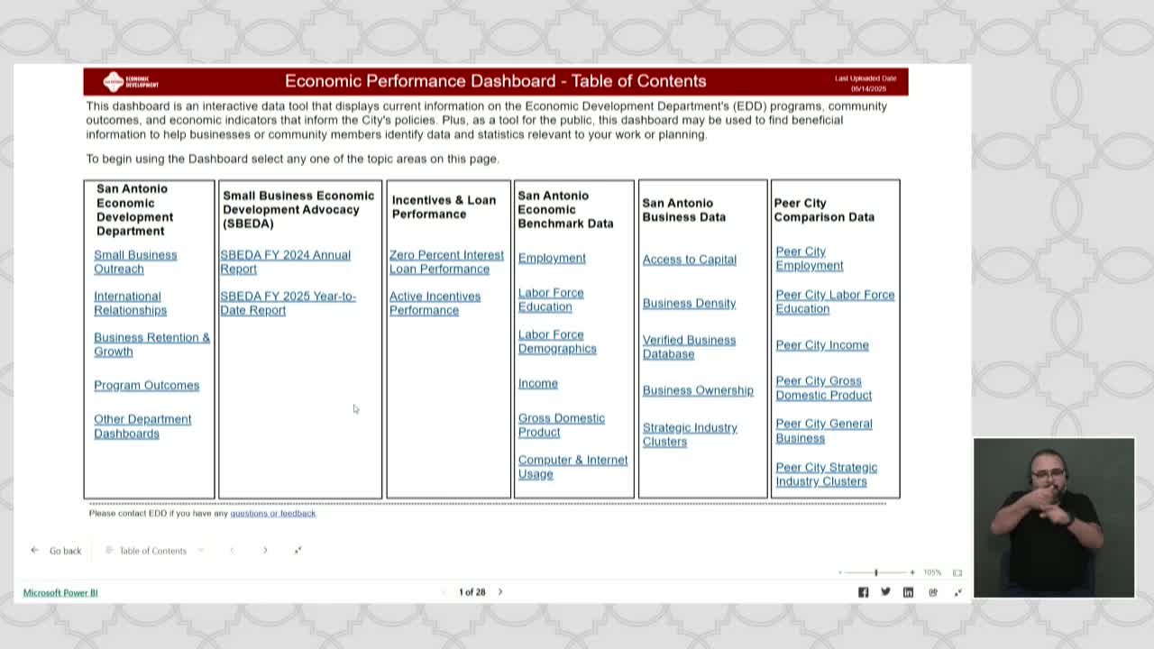The height and width of the screenshot is (649, 1154).
Task: Open Business Ownership page
Action: (698, 390)
